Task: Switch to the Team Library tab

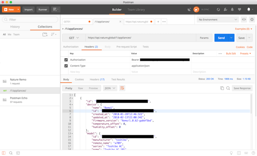Action: pos(136,10)
